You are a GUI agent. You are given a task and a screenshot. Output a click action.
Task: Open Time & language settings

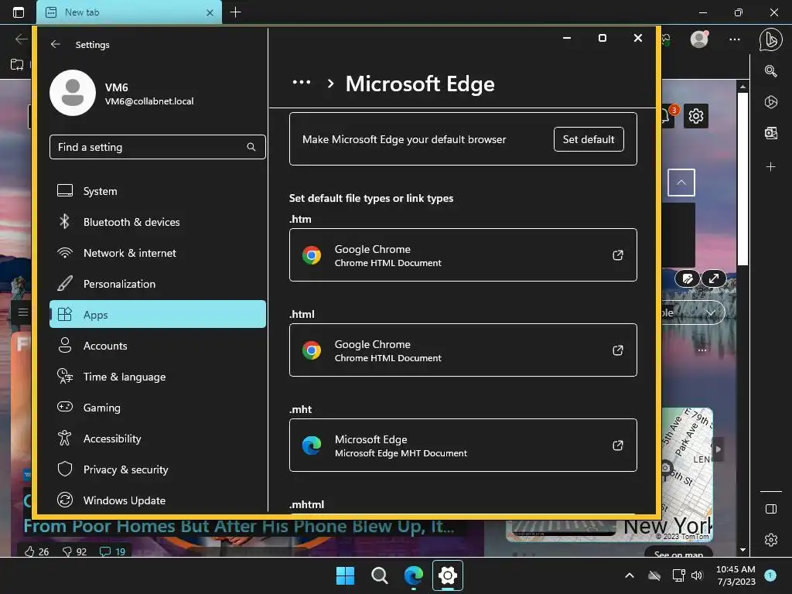(158, 377)
